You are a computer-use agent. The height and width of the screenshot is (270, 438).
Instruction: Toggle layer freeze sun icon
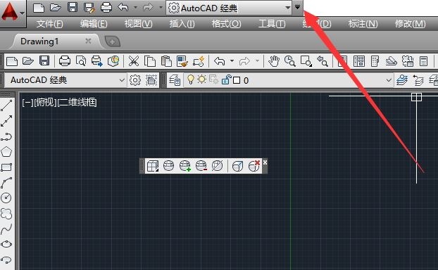click(x=201, y=79)
